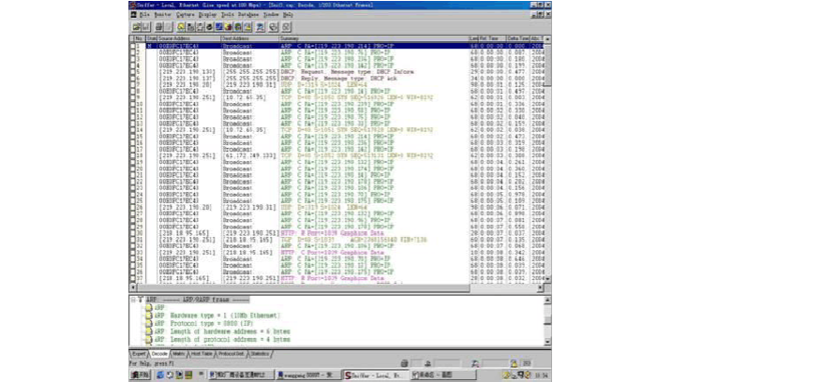Collapse the ARP/RARP frame tree node
837x382 pixels.
(x=133, y=300)
